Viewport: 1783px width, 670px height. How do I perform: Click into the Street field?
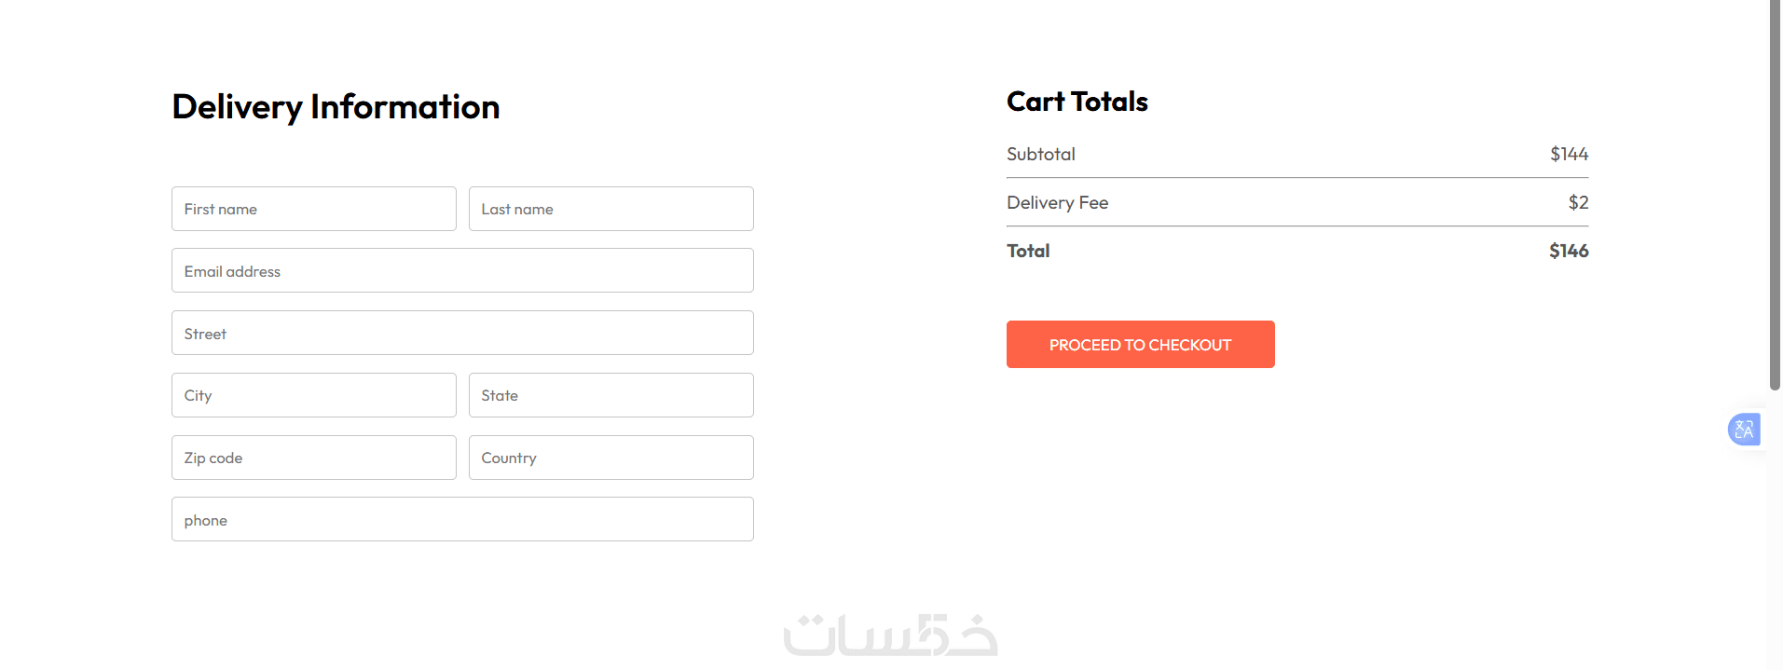pyautogui.click(x=462, y=334)
